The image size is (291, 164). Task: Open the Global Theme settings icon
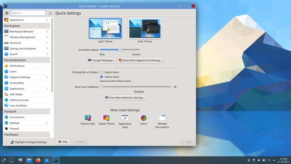(x=106, y=118)
